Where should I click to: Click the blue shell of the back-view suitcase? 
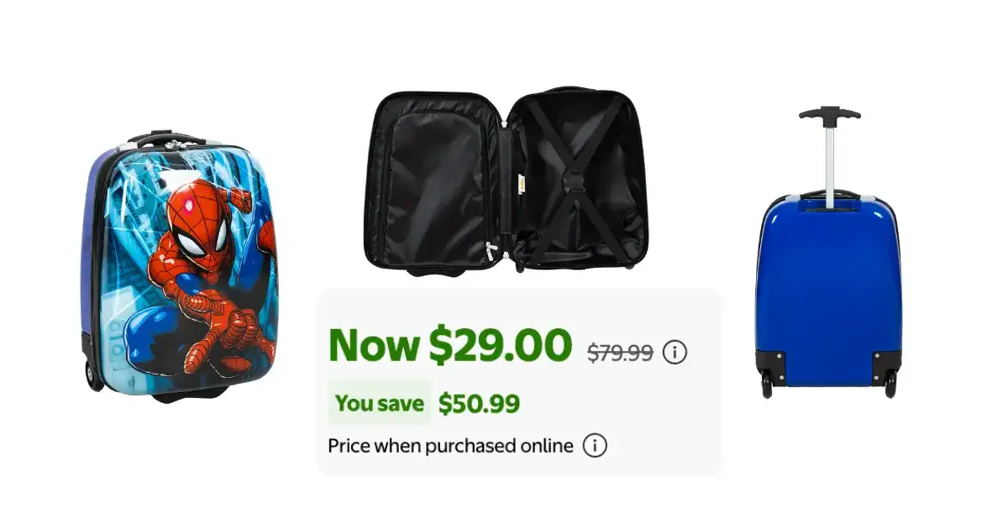click(x=828, y=277)
